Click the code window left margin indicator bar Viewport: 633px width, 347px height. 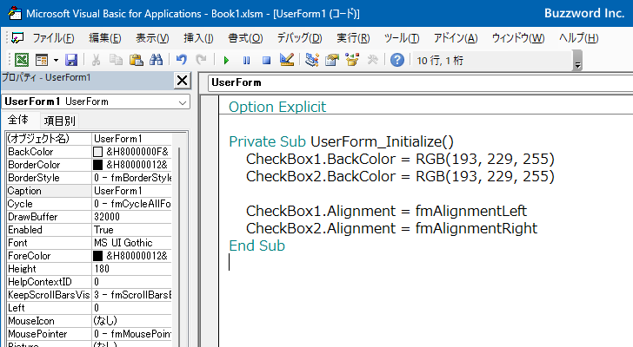[210, 221]
